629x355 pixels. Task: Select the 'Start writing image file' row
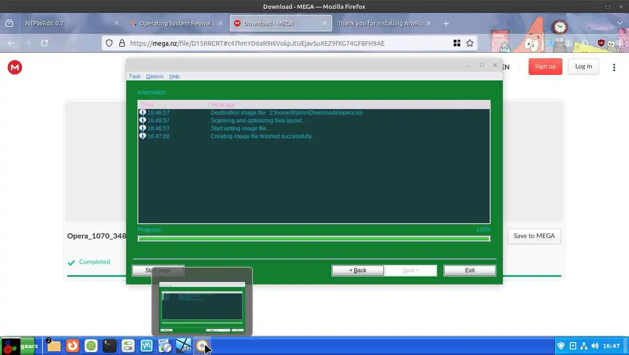[314, 129]
